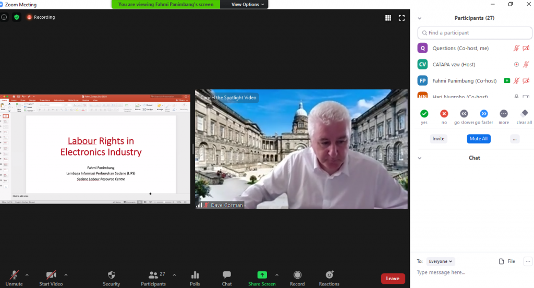This screenshot has width=534, height=288.
Task: Toggle Questions participant's microphone icon
Action: click(516, 48)
